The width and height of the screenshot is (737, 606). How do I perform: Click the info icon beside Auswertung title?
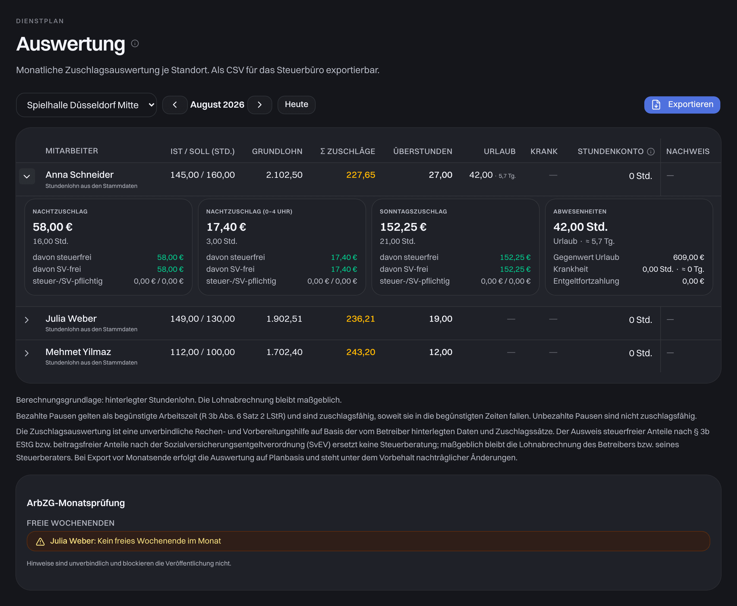[x=135, y=43]
